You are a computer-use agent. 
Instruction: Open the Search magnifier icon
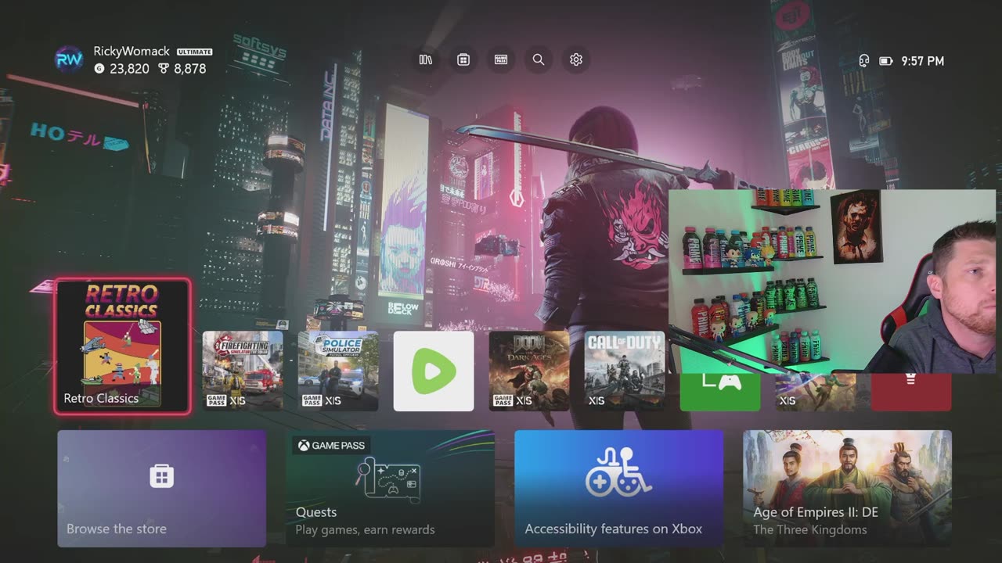[x=539, y=59]
